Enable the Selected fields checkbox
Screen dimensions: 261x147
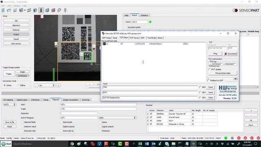(x=22, y=122)
